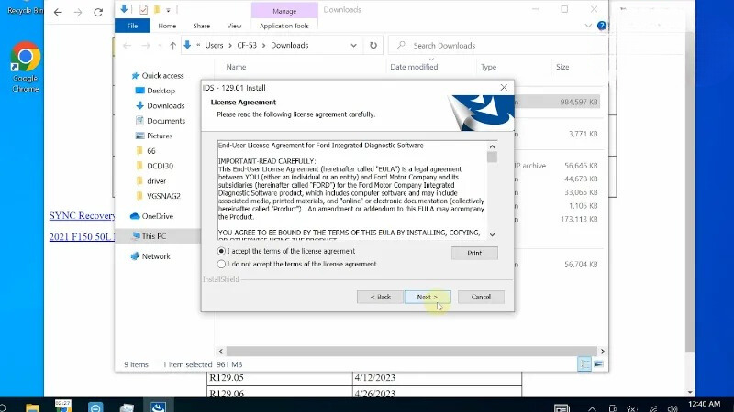Refresh the Downloads folder
The height and width of the screenshot is (412, 734).
click(373, 45)
